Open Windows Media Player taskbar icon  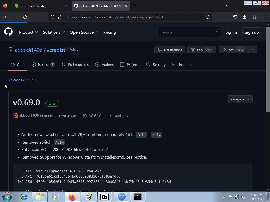pyautogui.click(x=56, y=197)
